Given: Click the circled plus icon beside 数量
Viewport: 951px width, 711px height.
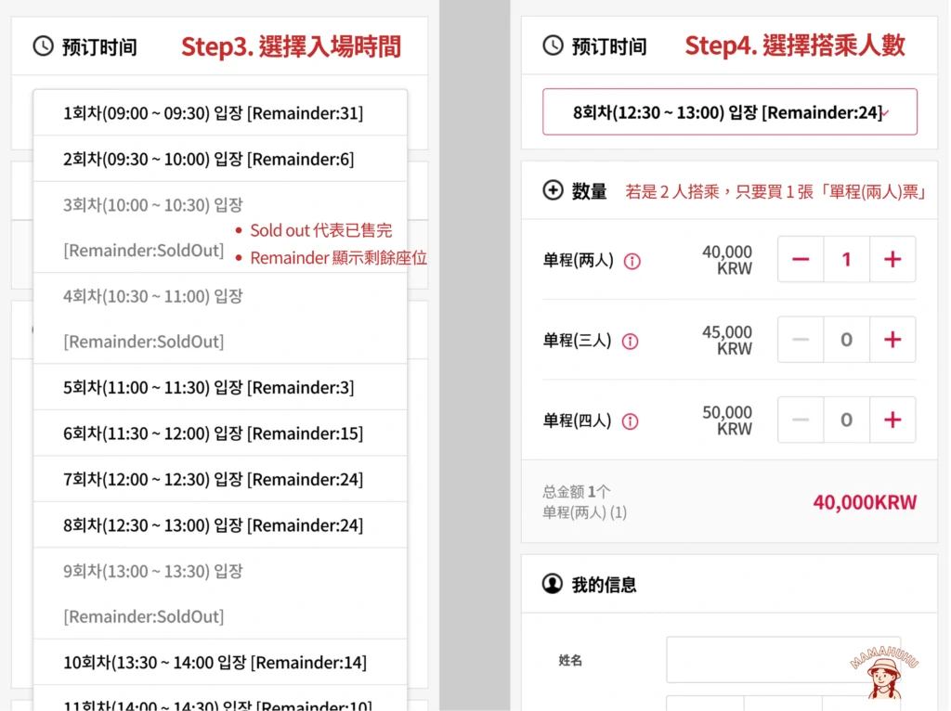Looking at the screenshot, I should point(553,190).
